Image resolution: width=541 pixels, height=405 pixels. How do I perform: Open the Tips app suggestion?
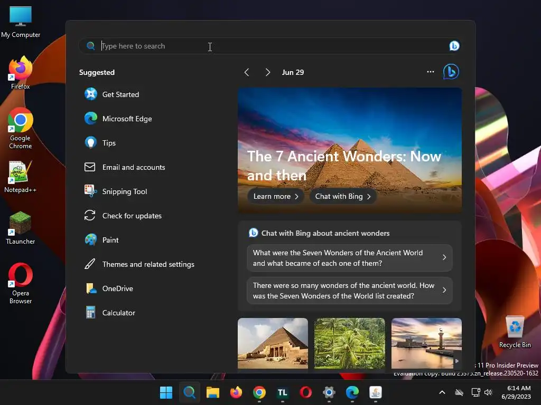[100, 142]
